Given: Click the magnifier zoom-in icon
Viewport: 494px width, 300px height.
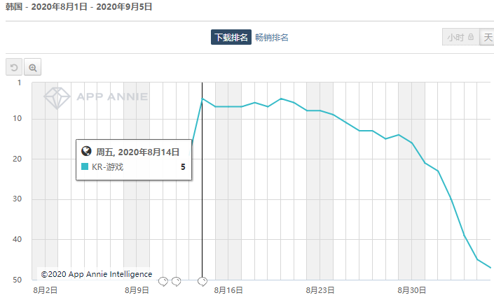Looking at the screenshot, I should point(32,67).
